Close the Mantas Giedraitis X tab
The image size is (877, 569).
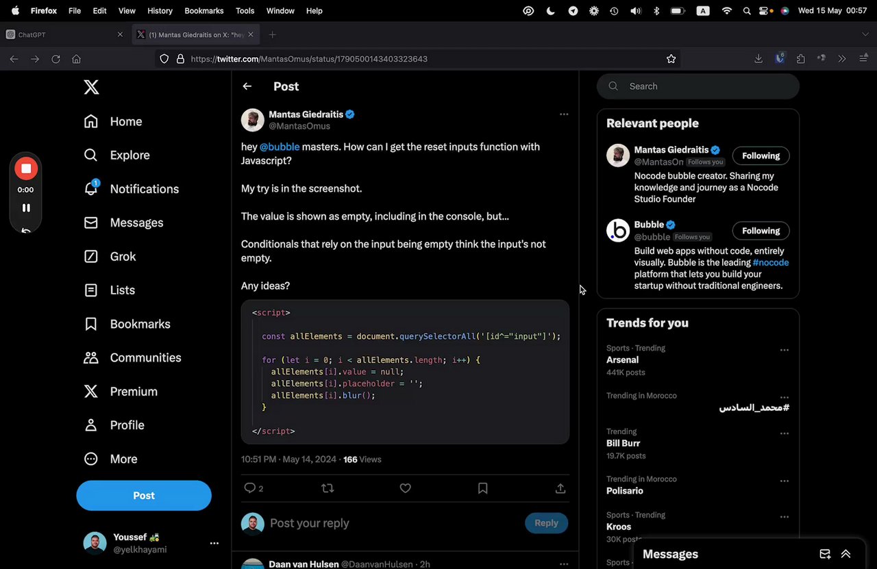(x=251, y=34)
